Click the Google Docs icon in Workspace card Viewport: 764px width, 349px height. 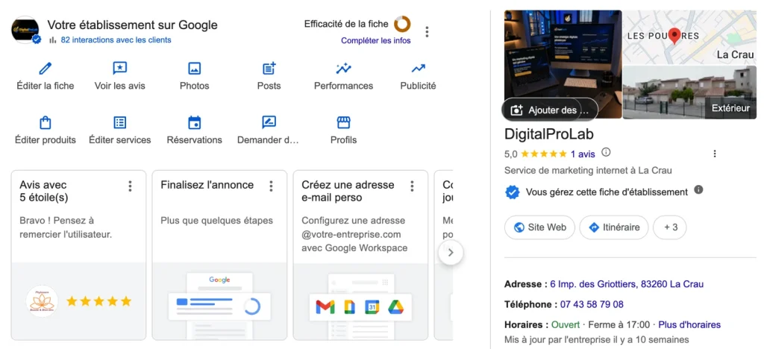tap(349, 307)
